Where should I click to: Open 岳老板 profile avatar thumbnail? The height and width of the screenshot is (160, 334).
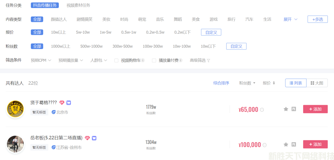tap(15, 144)
